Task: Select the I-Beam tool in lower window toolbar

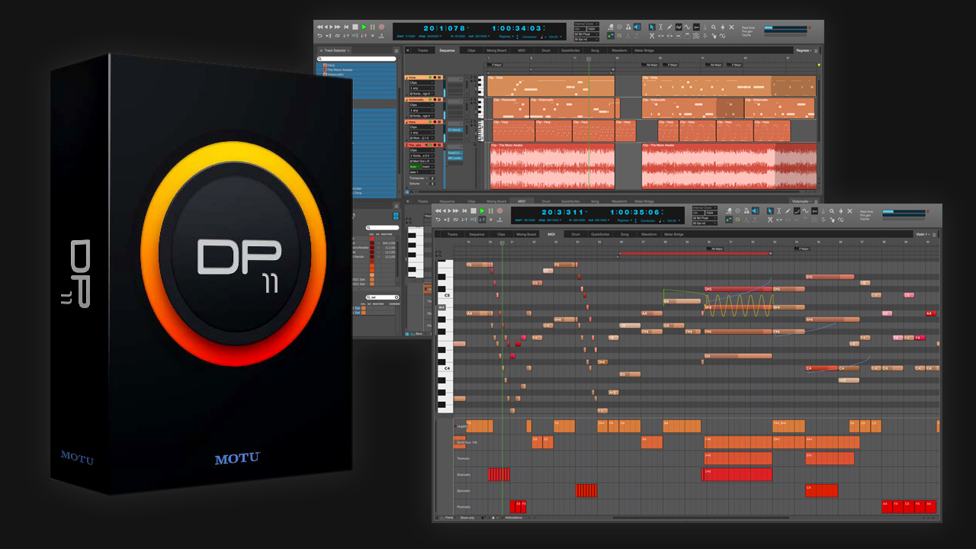Action: (779, 210)
